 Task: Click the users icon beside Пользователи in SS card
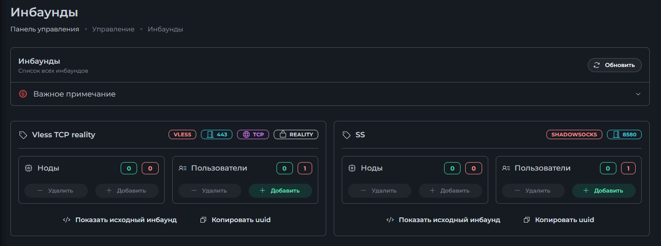[x=506, y=168]
